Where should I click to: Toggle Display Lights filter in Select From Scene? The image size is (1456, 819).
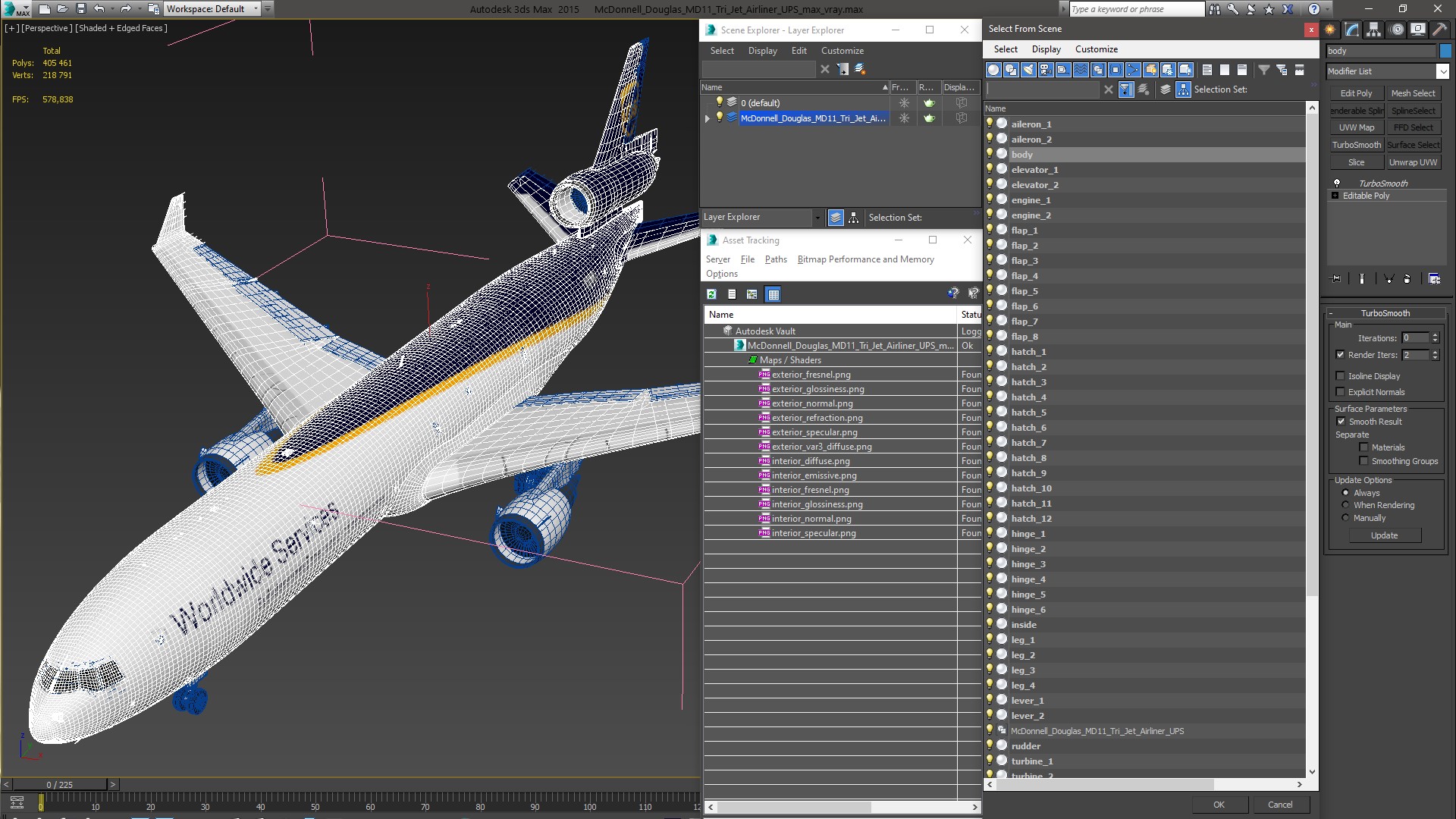(1028, 70)
